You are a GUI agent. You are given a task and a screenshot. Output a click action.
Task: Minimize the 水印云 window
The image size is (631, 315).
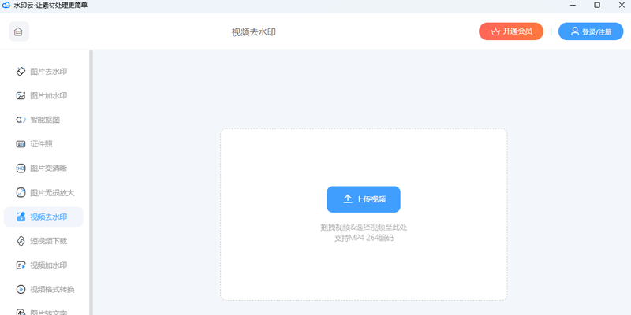[573, 6]
